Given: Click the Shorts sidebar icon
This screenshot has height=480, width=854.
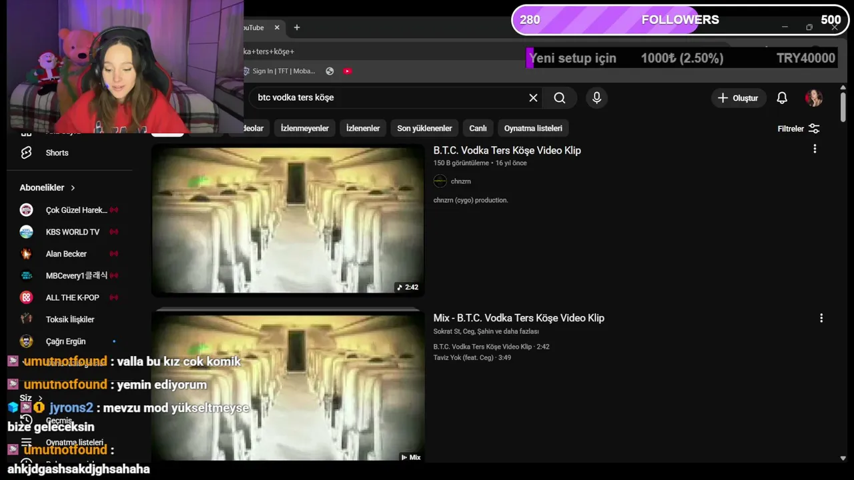Looking at the screenshot, I should point(26,153).
